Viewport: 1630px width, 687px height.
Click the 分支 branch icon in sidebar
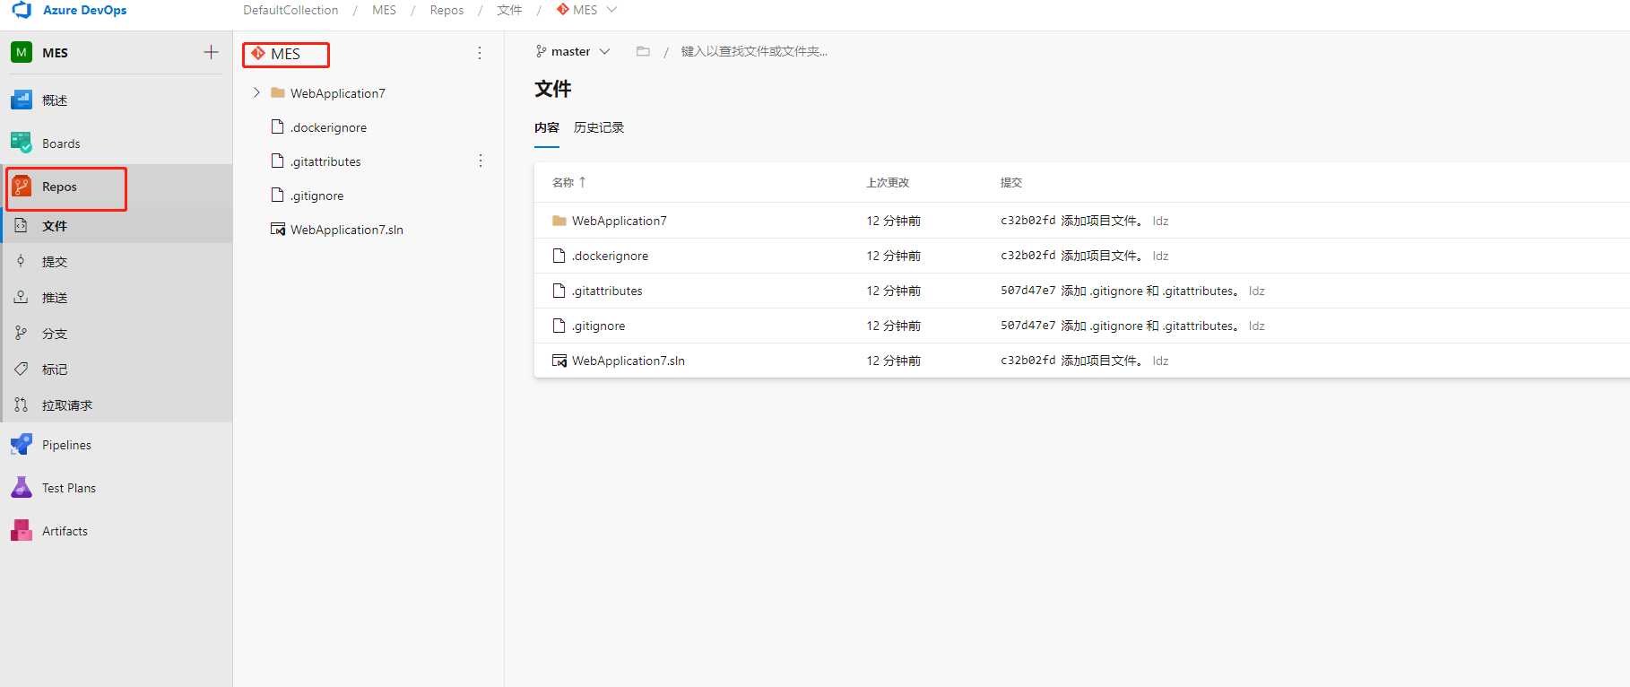click(x=22, y=334)
